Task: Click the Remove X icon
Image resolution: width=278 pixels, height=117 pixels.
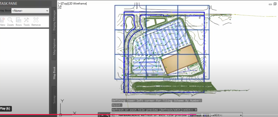Action: (x=36, y=20)
